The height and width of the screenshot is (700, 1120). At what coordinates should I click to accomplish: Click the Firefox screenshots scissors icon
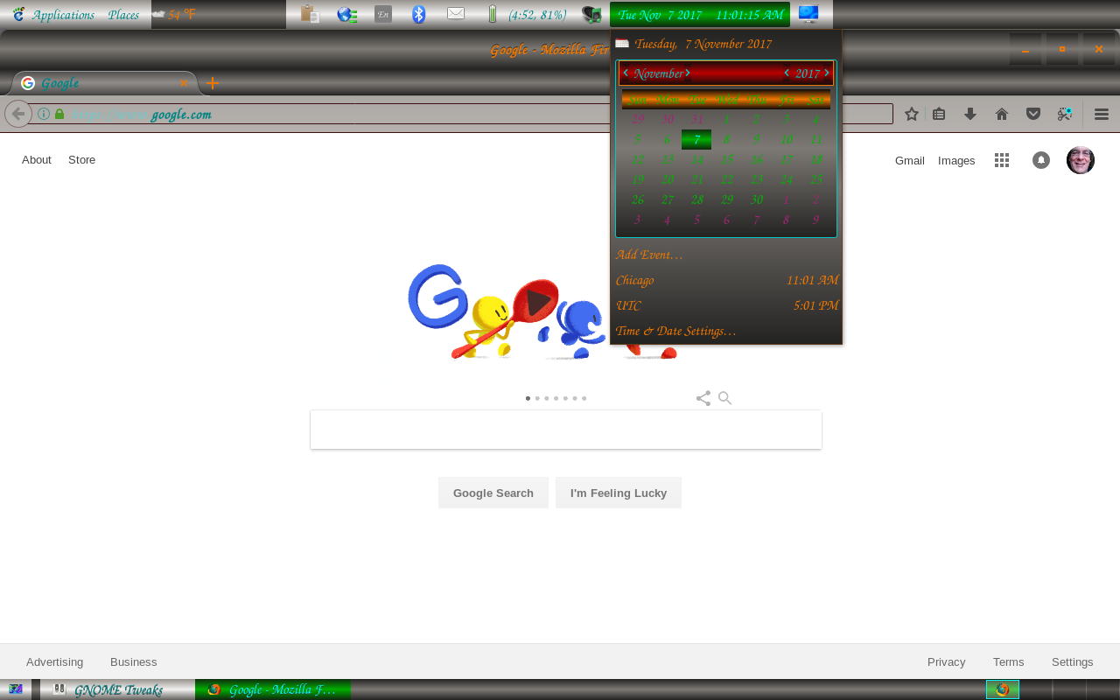pyautogui.click(x=1065, y=114)
